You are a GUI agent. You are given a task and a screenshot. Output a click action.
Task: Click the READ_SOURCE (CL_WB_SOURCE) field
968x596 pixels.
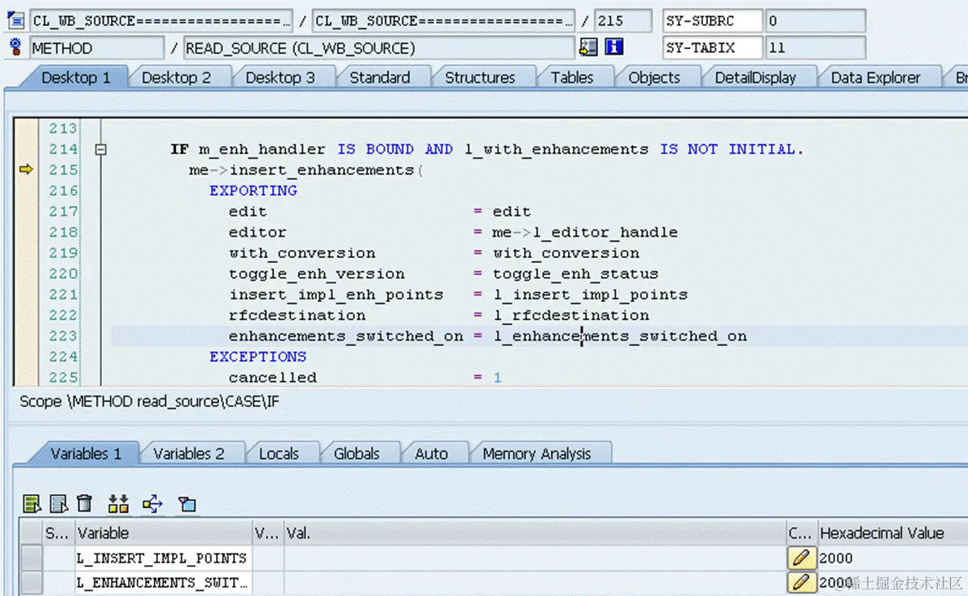pyautogui.click(x=379, y=47)
